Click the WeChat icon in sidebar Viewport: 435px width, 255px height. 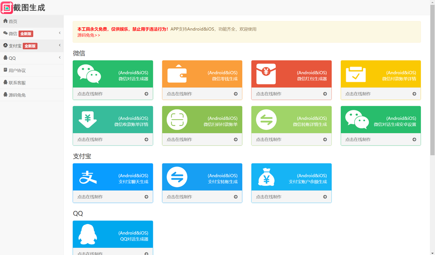point(5,33)
